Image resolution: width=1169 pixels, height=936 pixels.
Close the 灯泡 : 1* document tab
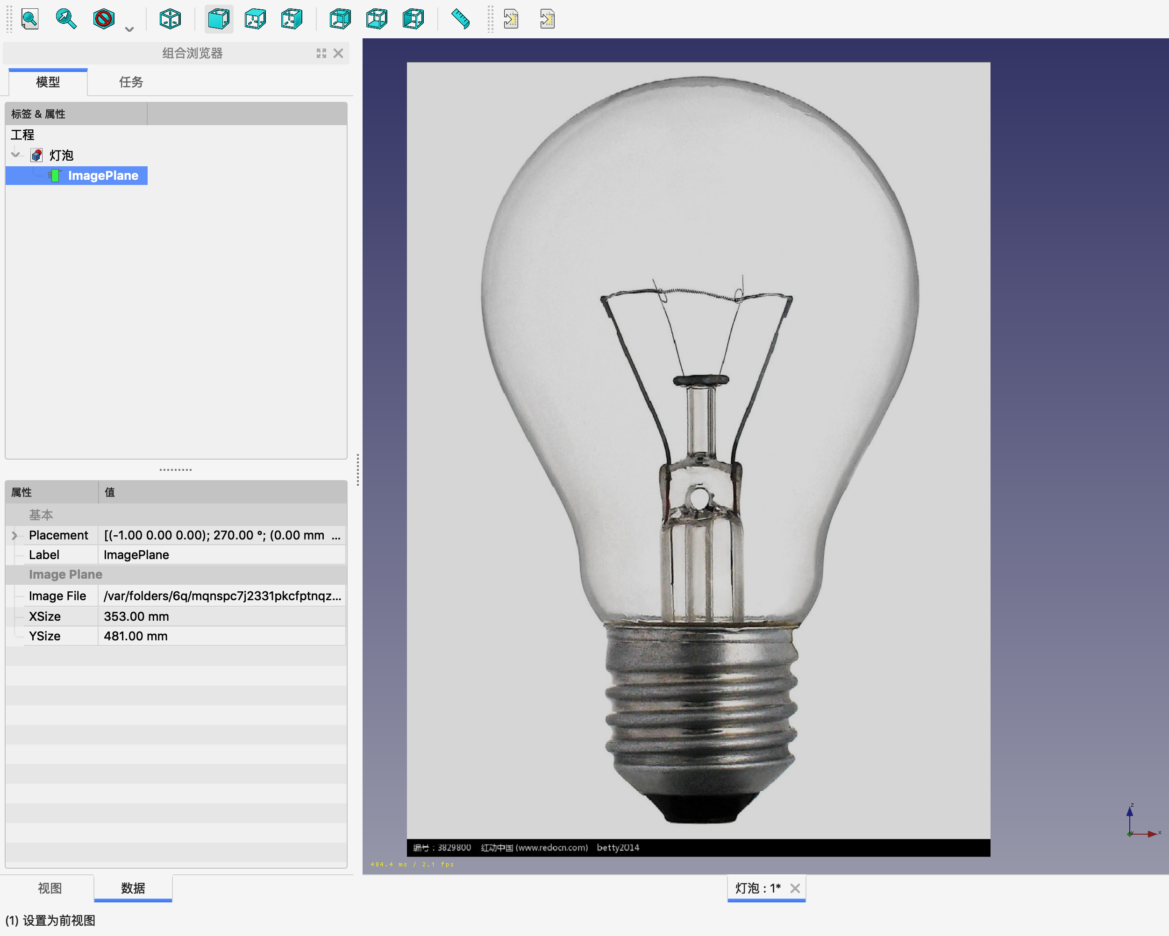pos(795,888)
